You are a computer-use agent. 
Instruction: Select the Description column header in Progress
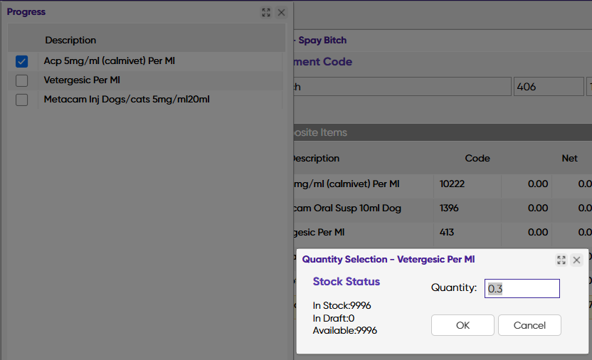pos(70,40)
